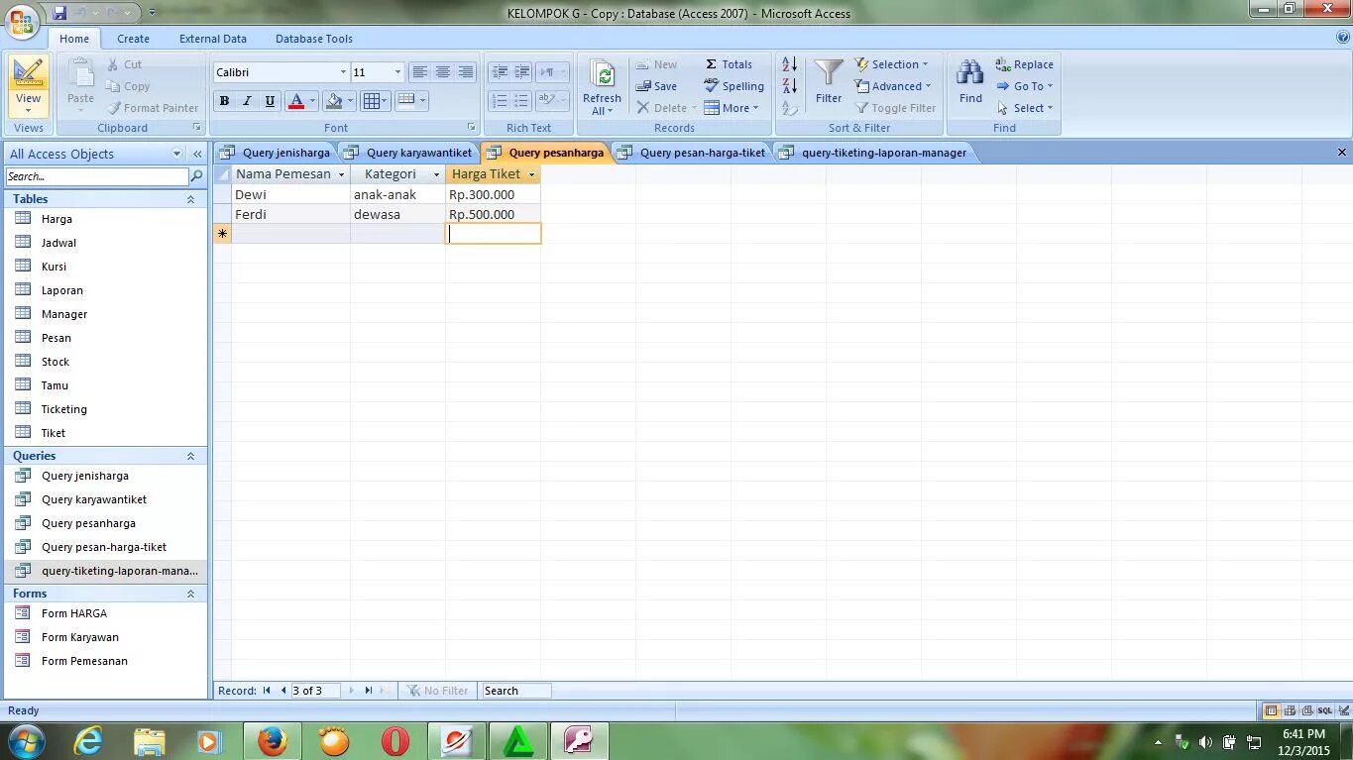Open Nama Pemesan column filter arrow
This screenshot has width=1353, height=760.
pos(341,174)
